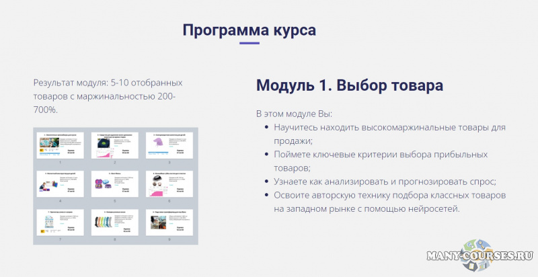Select slide 8 with the colored socks
Viewport: 538px width, 277px height.
(114, 221)
